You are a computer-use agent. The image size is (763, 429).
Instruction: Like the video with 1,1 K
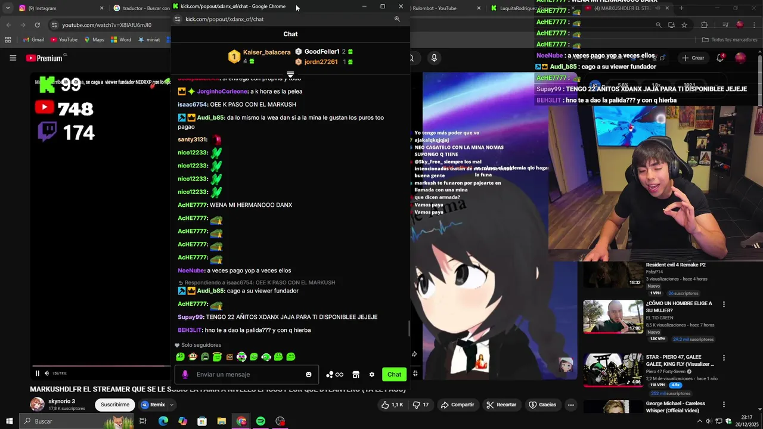click(393, 405)
